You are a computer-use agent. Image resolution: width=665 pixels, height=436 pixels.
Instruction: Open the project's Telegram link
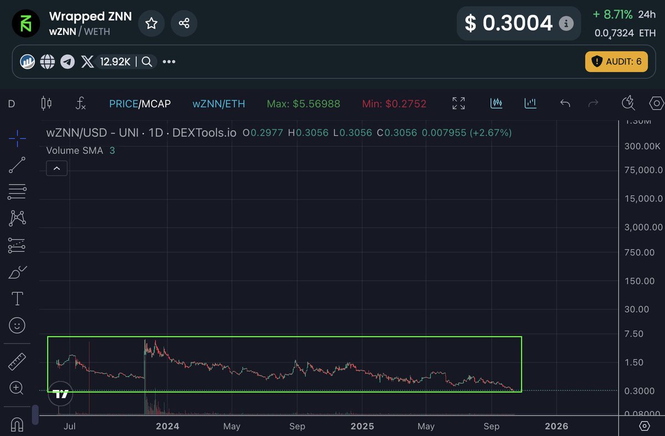coord(68,62)
